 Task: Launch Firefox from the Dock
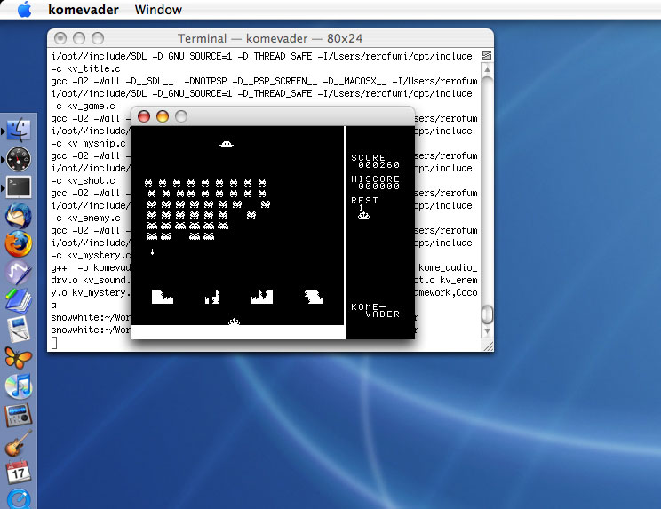point(19,244)
